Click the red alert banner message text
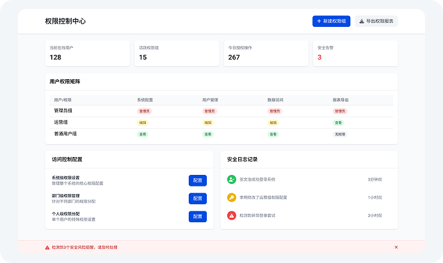This screenshot has height=263, width=443. click(85, 247)
